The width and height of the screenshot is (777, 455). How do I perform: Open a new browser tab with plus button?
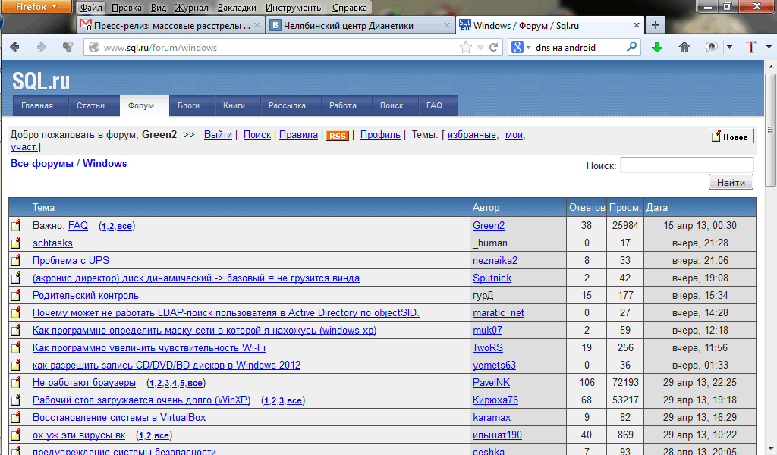click(656, 25)
